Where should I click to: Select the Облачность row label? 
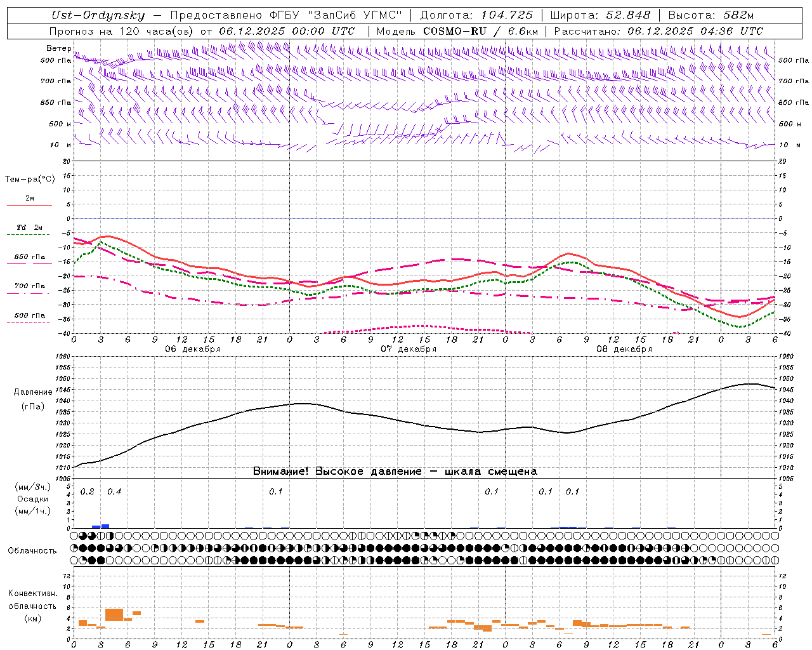tap(32, 551)
